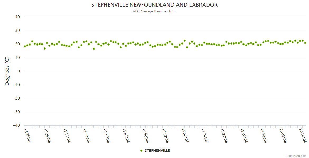Select the 1927m8 x-axis label
This screenshot has height=158, width=309.
tap(106, 136)
